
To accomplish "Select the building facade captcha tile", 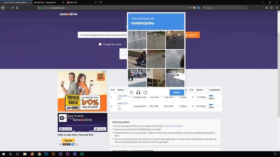I will (156, 78).
